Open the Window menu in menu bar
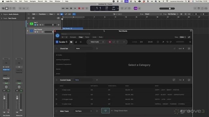 point(57,1)
